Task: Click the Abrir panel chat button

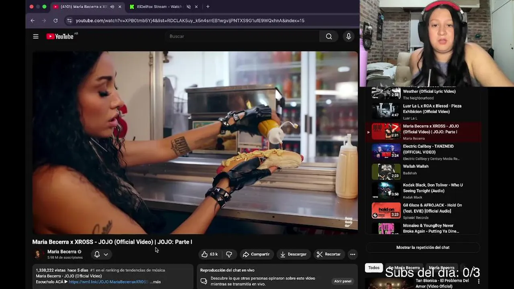Action: pos(343,281)
